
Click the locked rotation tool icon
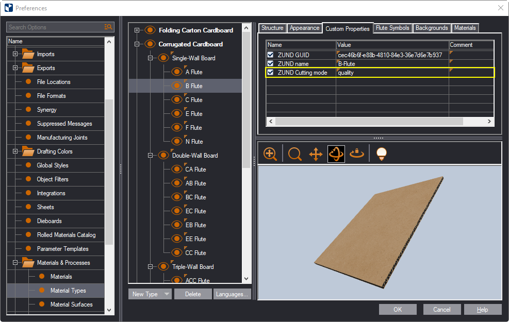point(357,154)
